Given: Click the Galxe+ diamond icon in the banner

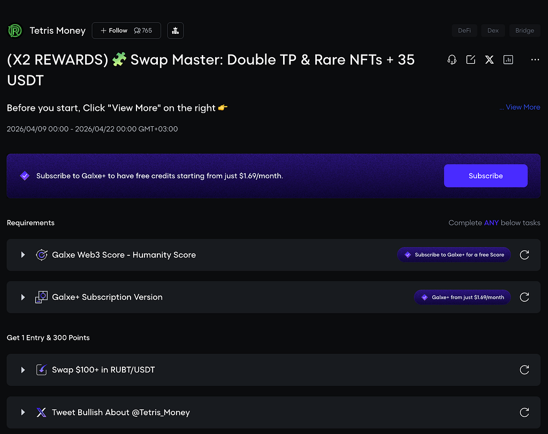Looking at the screenshot, I should click(25, 176).
